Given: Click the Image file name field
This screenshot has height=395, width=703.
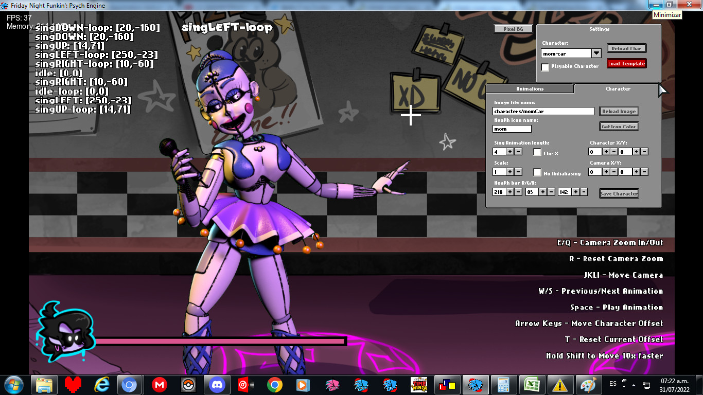Looking at the screenshot, I should pyautogui.click(x=543, y=111).
